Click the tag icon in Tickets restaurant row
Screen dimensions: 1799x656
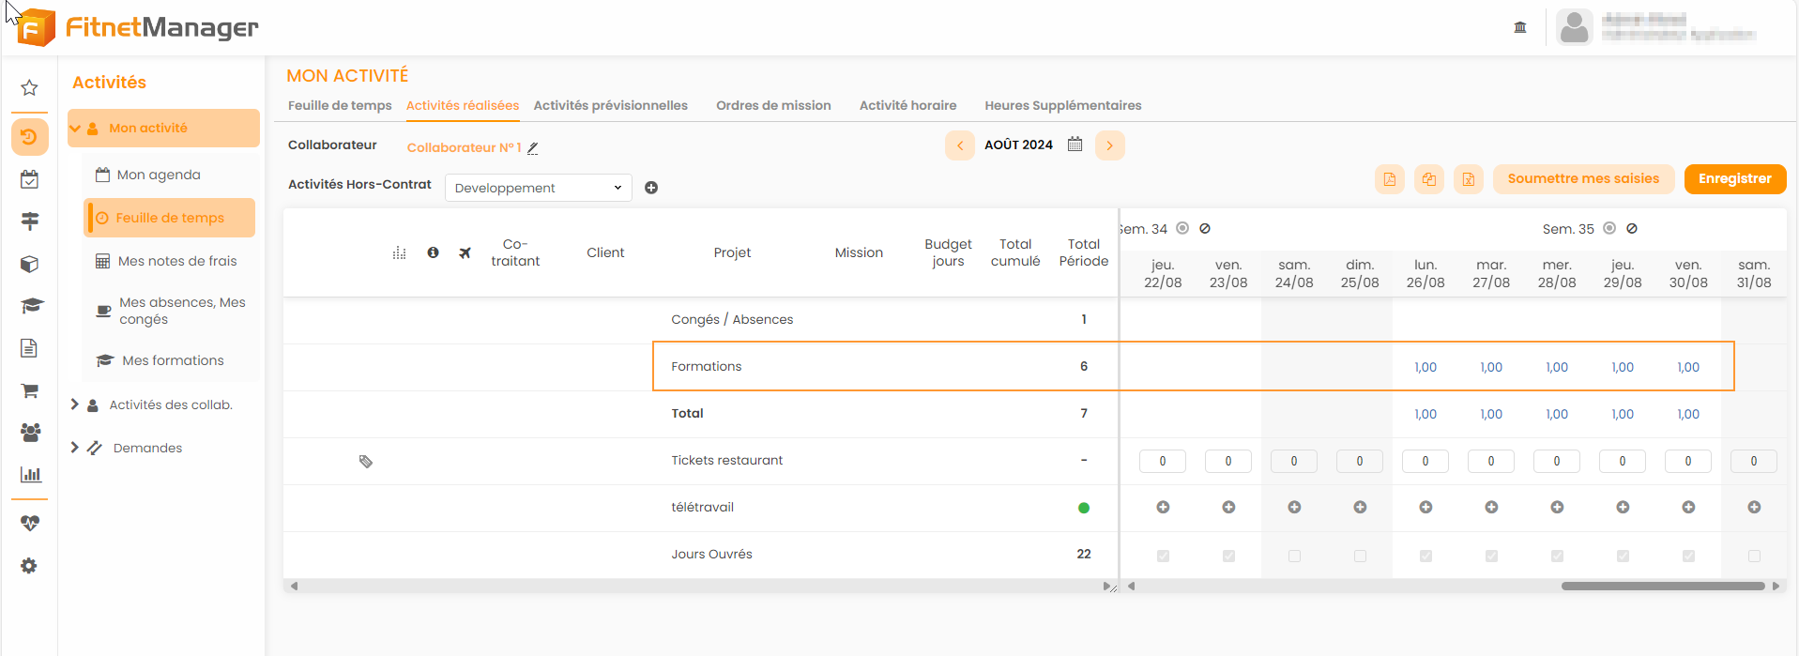click(366, 461)
